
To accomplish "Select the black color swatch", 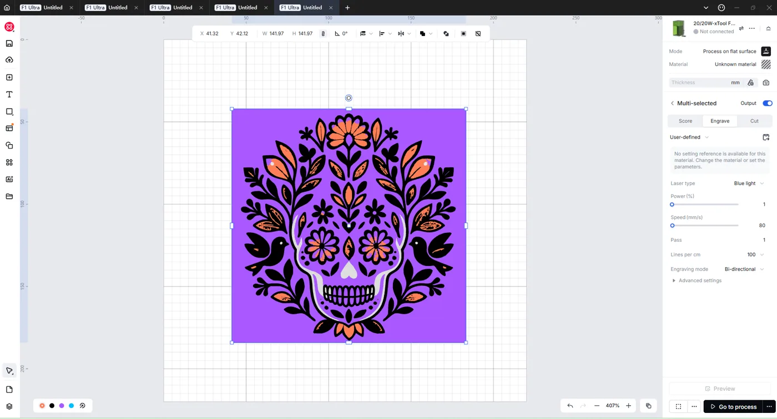I will [x=52, y=406].
